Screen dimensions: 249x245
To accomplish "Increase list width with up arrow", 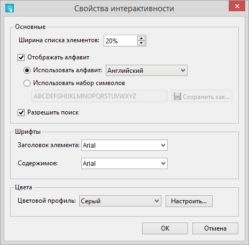I will click(142, 39).
